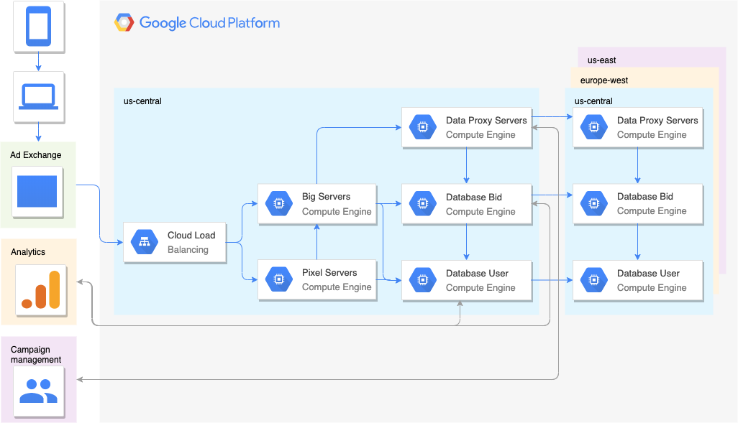Click 'Compute Engine' under middle-region Data Proxy Servers
Screen dimensions: 738x423
click(x=480, y=135)
